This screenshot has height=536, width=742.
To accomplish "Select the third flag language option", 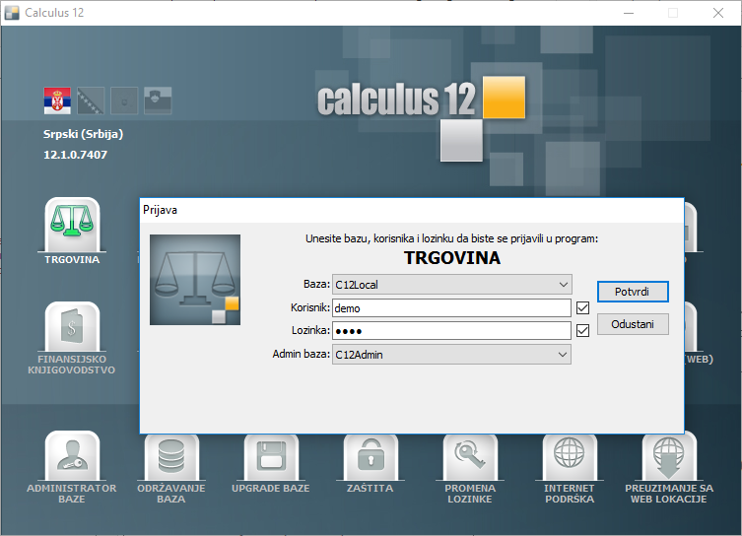I will point(124,100).
